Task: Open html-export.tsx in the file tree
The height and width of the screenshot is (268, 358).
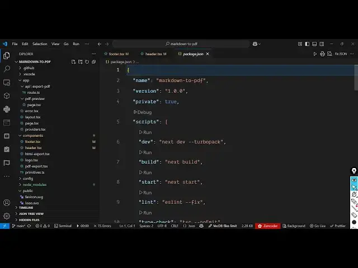Action: tap(37, 154)
